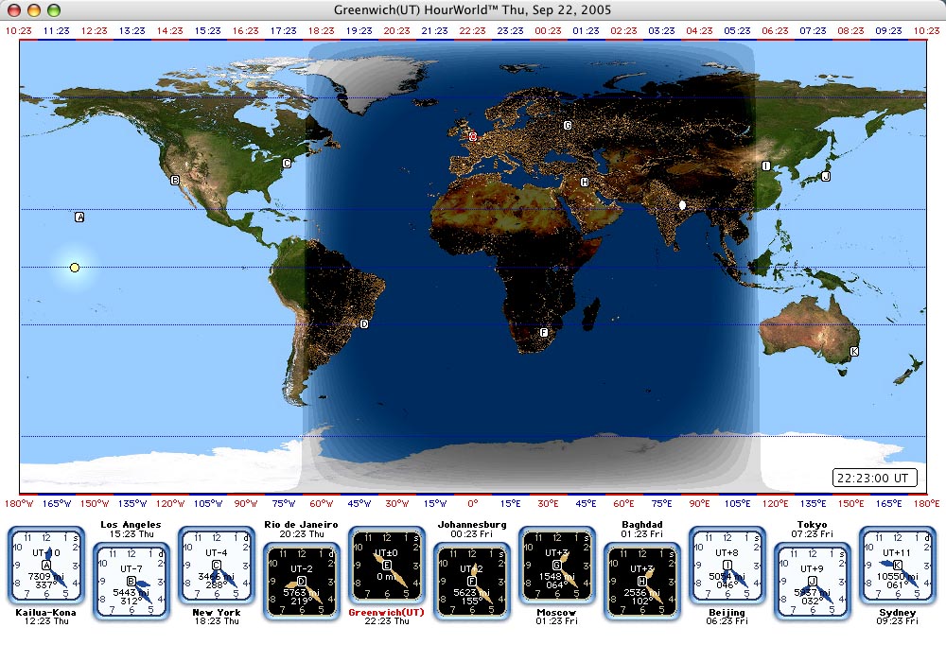The height and width of the screenshot is (645, 946).
Task: Click 23:23 in the top hour scale
Action: [x=510, y=30]
